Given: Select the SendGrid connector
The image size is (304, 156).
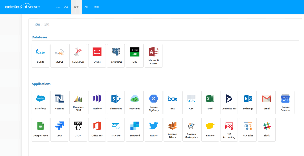Looking at the screenshot, I should click(x=135, y=130).
